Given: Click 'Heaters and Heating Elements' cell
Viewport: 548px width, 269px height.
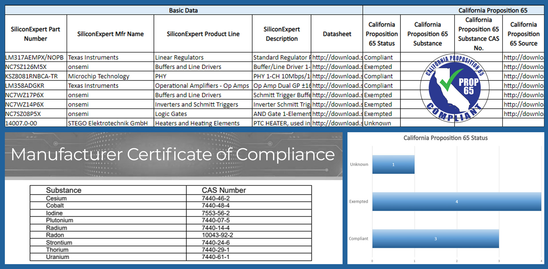Looking at the screenshot, I should [x=203, y=123].
